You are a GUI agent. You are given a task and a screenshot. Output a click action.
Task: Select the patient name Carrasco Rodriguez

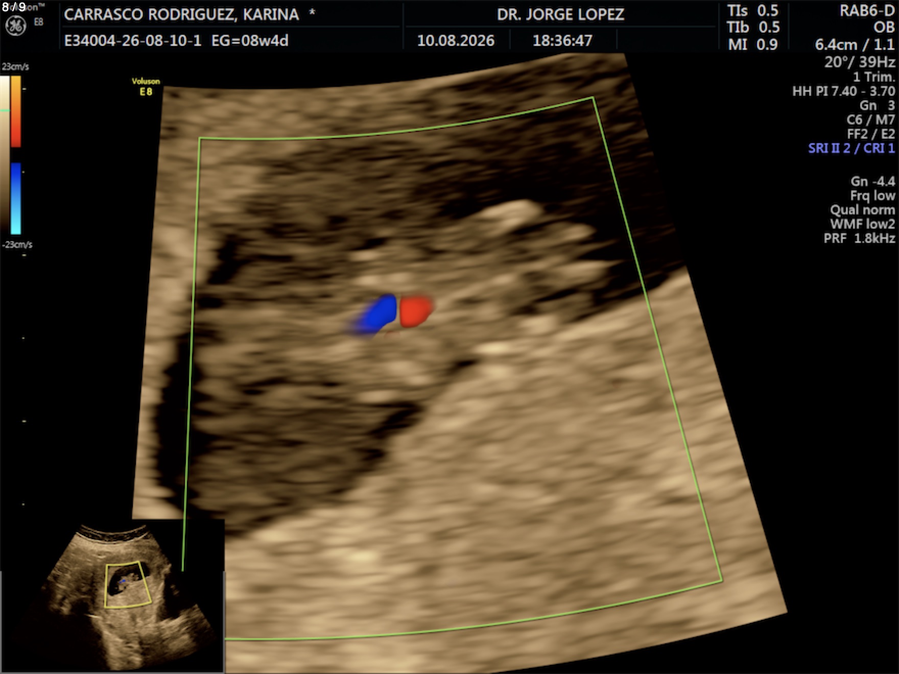coord(181,14)
